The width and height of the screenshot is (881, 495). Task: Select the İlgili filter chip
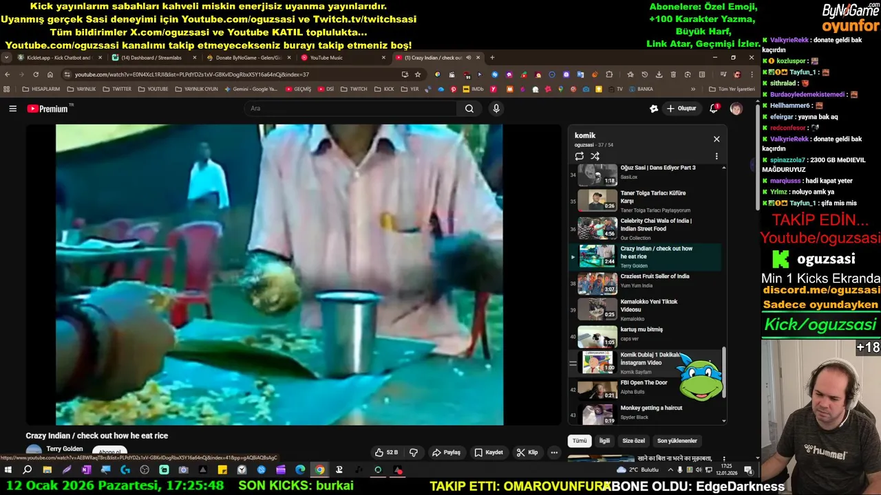tap(604, 441)
